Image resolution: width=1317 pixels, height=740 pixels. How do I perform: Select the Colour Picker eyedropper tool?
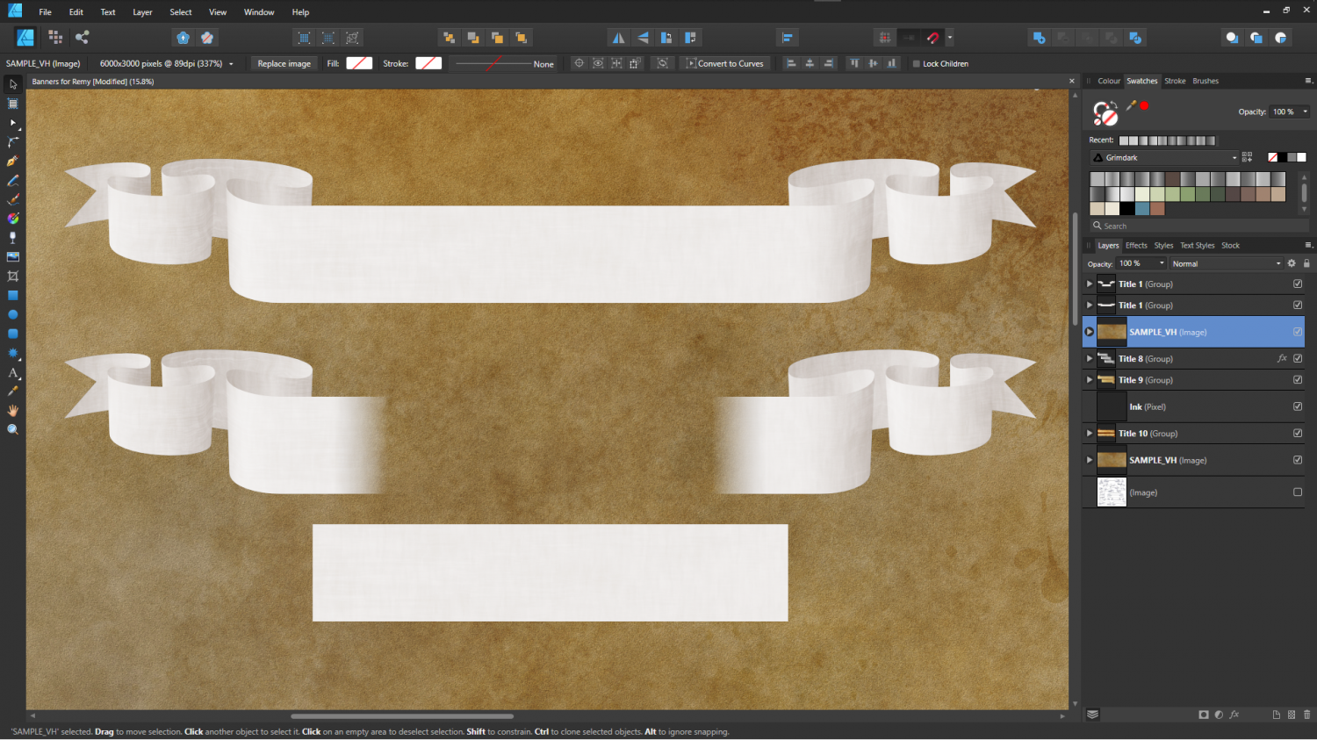[12, 392]
